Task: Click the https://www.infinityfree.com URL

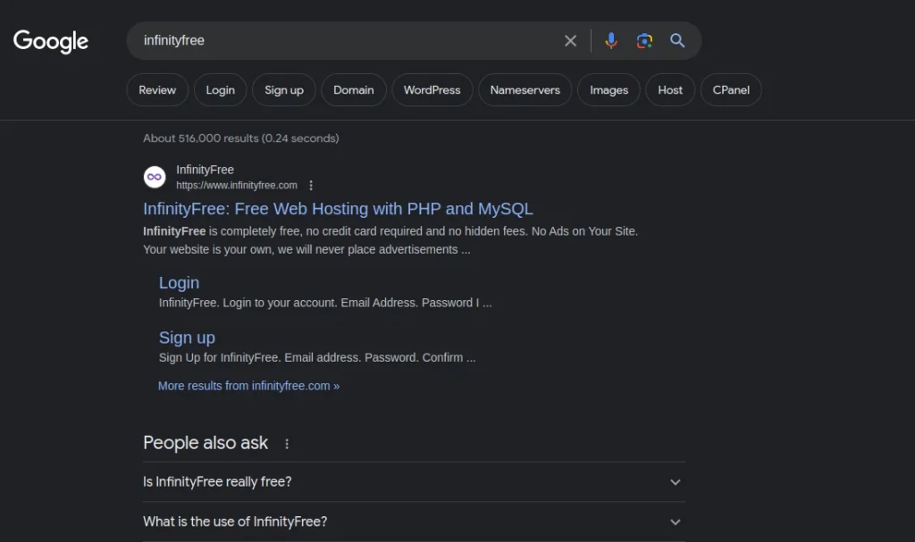Action: pos(236,186)
